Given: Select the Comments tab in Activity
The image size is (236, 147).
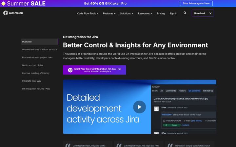Looking at the screenshot, I should (171, 91).
